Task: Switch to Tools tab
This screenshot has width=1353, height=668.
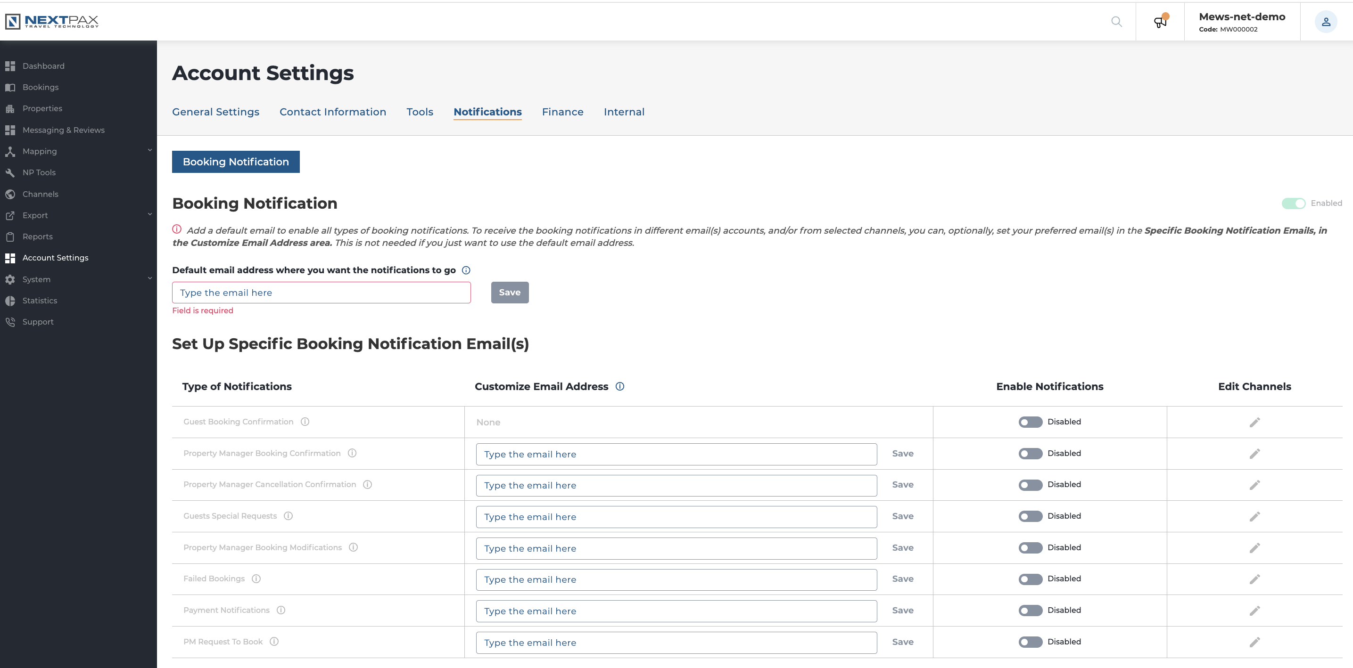Action: [420, 112]
